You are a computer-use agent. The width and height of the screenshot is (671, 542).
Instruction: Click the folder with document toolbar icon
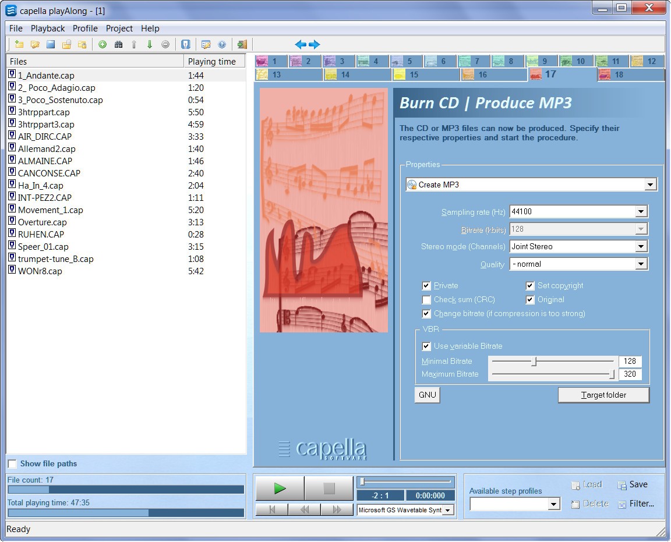tap(66, 44)
